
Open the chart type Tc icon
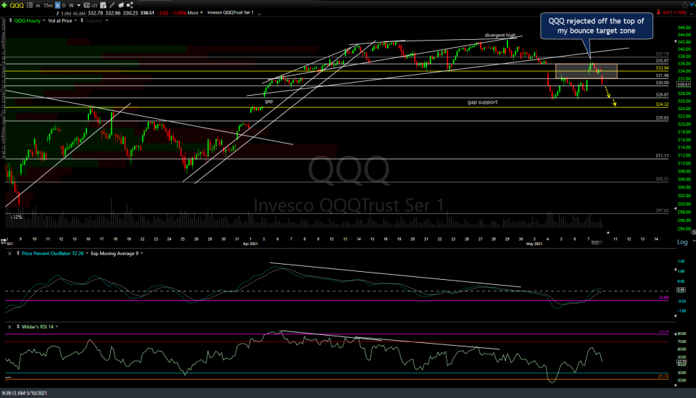pyautogui.click(x=87, y=5)
